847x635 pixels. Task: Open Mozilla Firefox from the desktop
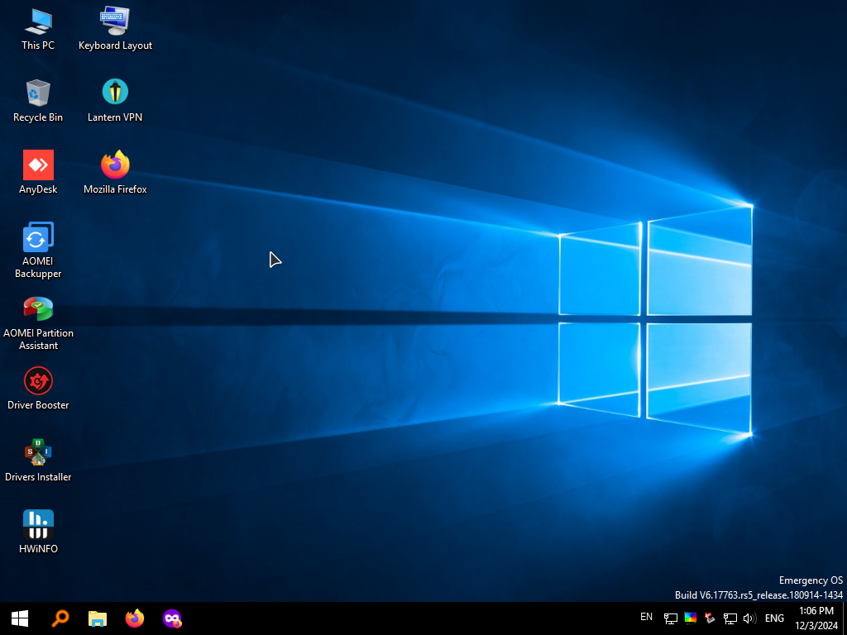115,165
